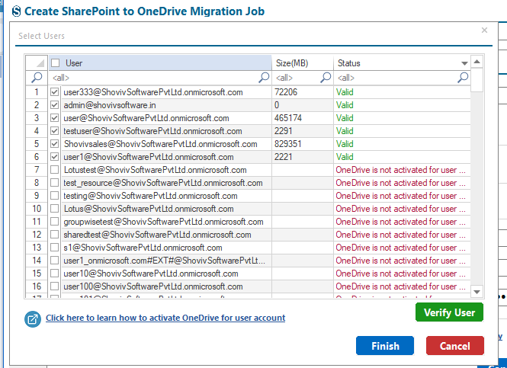Image resolution: width=507 pixels, height=368 pixels.
Task: Select row number 16 header cell
Action: [x=37, y=286]
